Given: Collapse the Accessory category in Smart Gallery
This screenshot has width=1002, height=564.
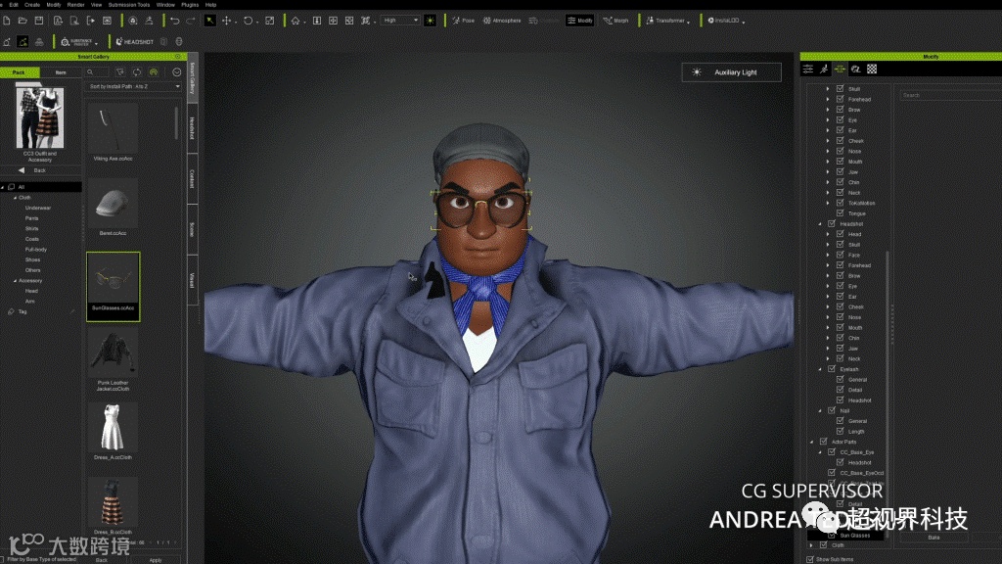Looking at the screenshot, I should [16, 280].
